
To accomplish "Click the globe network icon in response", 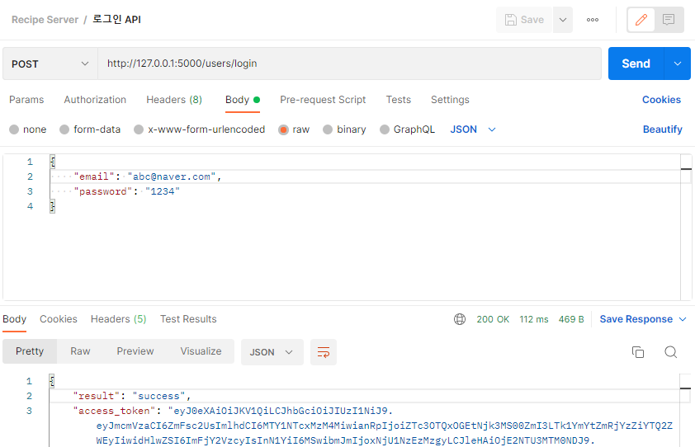I will coord(460,319).
